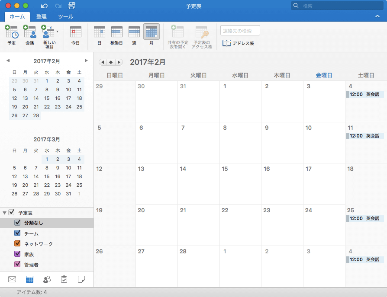The image size is (387, 297).
Task: Click 2017年3月 mini calendar title
Action: pos(47,139)
